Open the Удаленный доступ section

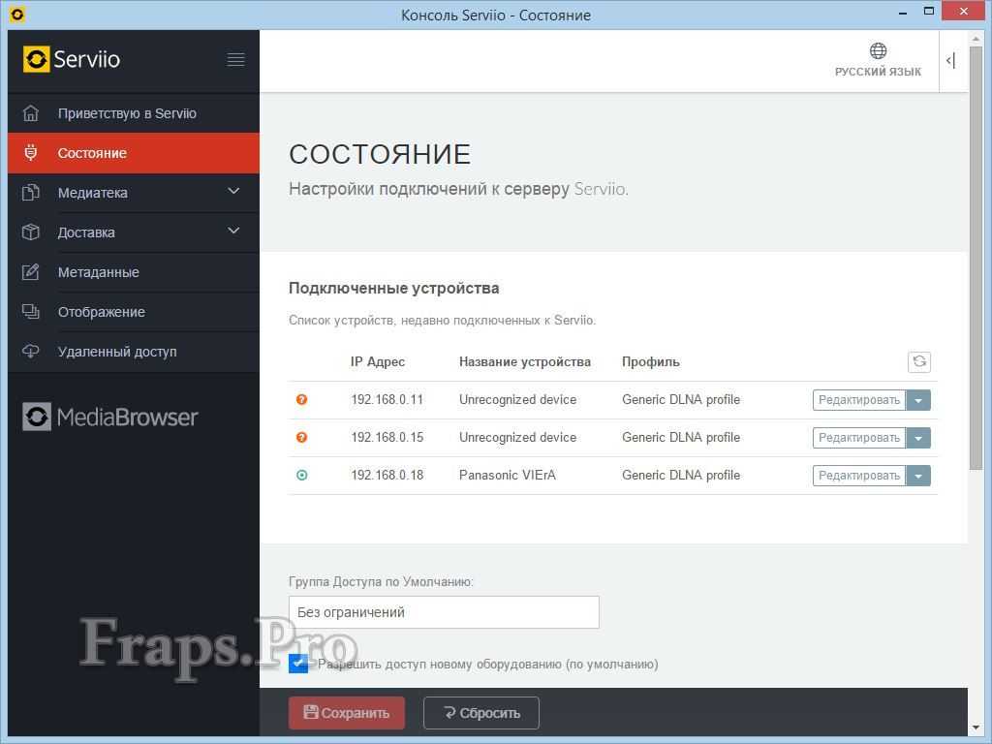134,351
